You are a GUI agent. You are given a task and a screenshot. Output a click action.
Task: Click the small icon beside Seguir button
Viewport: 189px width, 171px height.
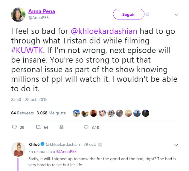147,14
